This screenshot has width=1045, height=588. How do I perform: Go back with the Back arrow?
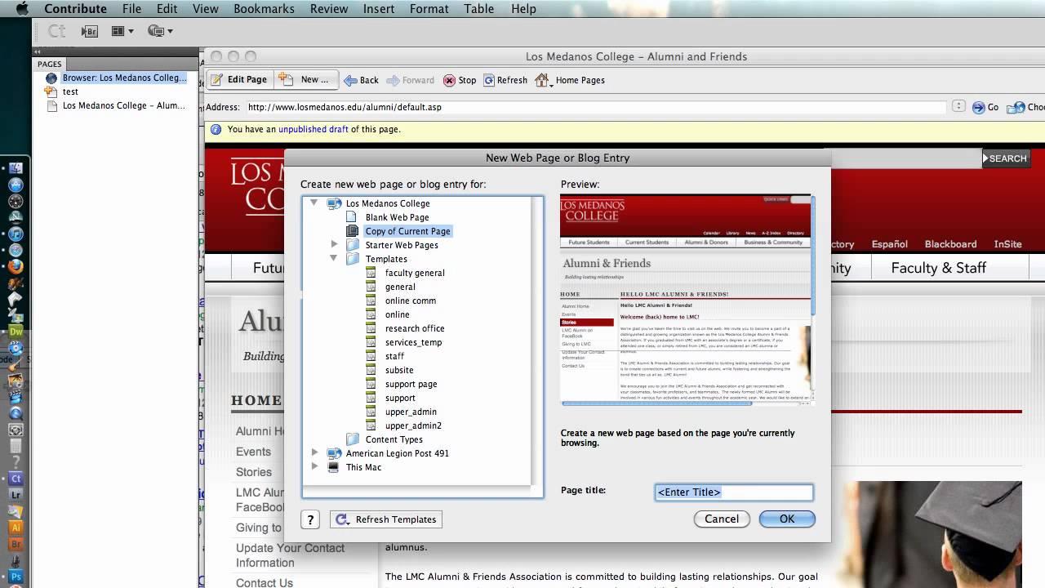(x=361, y=80)
